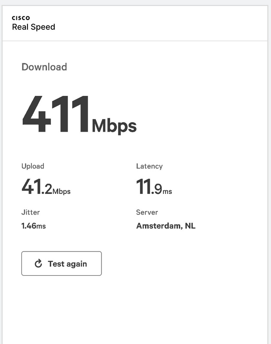
Task: Click the Test again text
Action: 68,264
